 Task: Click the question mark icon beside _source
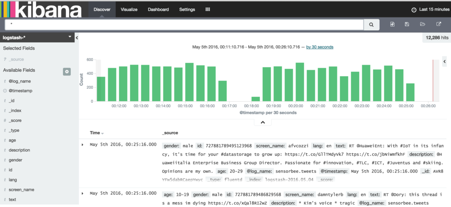pos(5,59)
